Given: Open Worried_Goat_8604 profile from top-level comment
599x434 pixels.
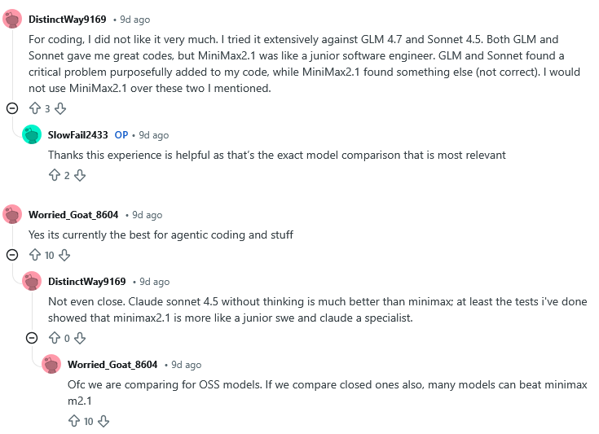Looking at the screenshot, I should pyautogui.click(x=73, y=215).
